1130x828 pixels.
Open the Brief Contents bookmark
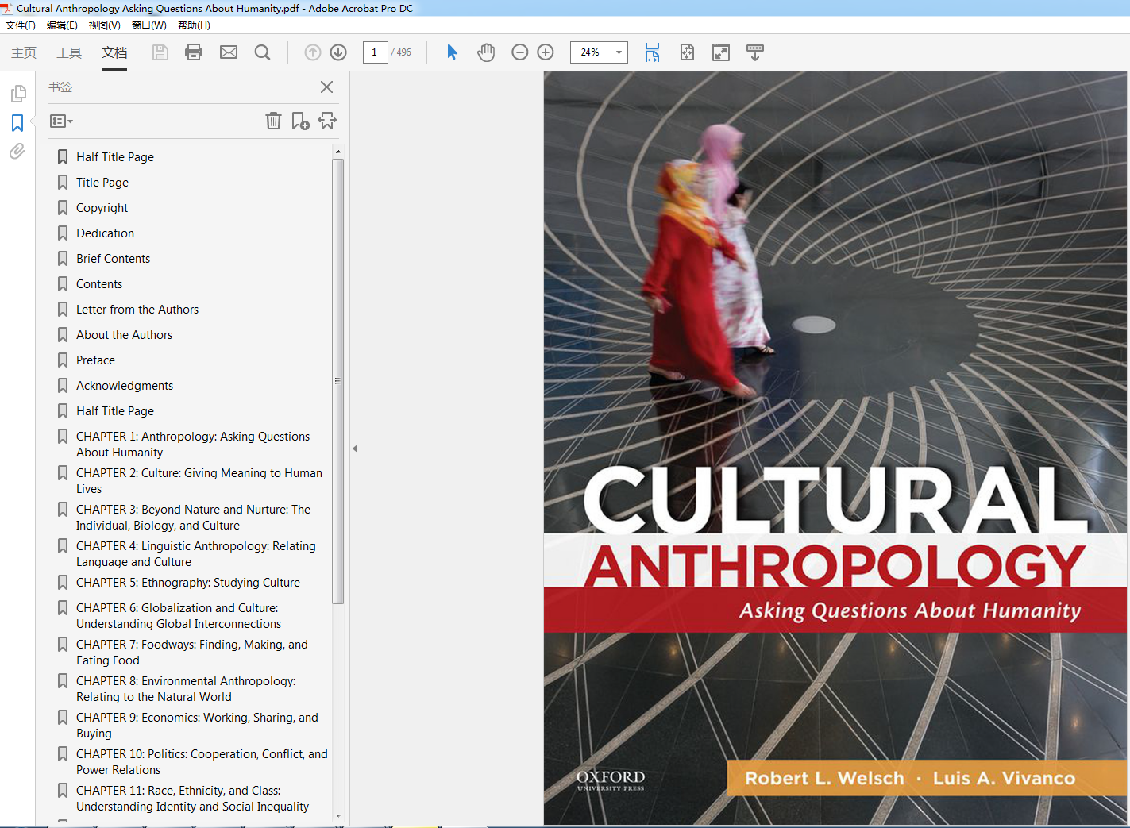click(114, 259)
